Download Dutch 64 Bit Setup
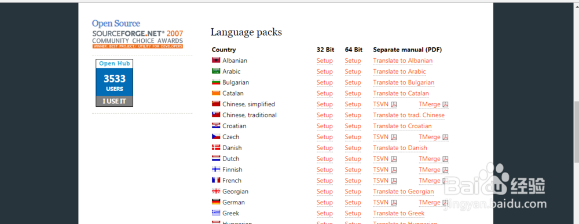Image resolution: width=579 pixels, height=224 pixels. (x=353, y=159)
